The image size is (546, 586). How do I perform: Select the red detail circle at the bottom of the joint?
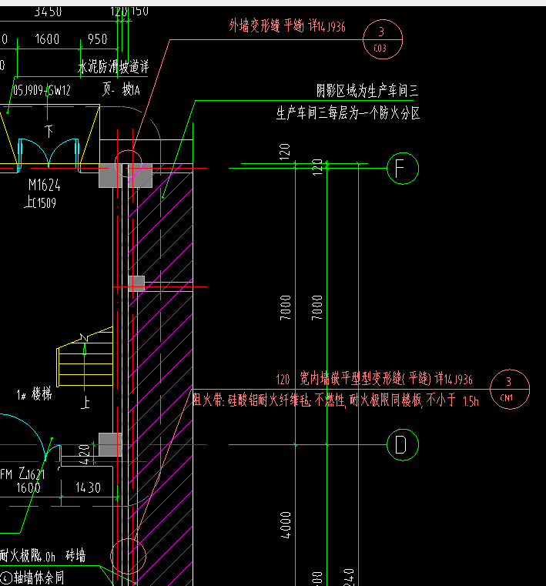pyautogui.click(x=128, y=556)
